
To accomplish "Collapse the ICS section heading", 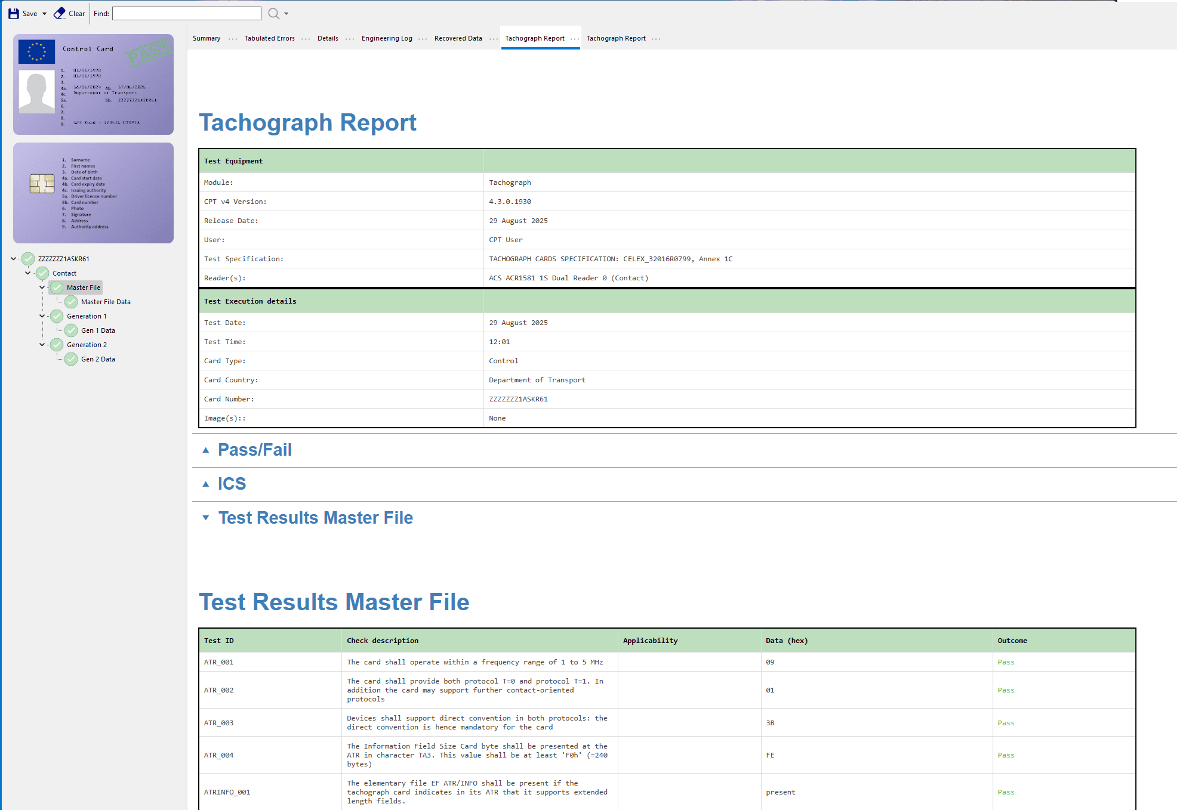I will coord(206,484).
